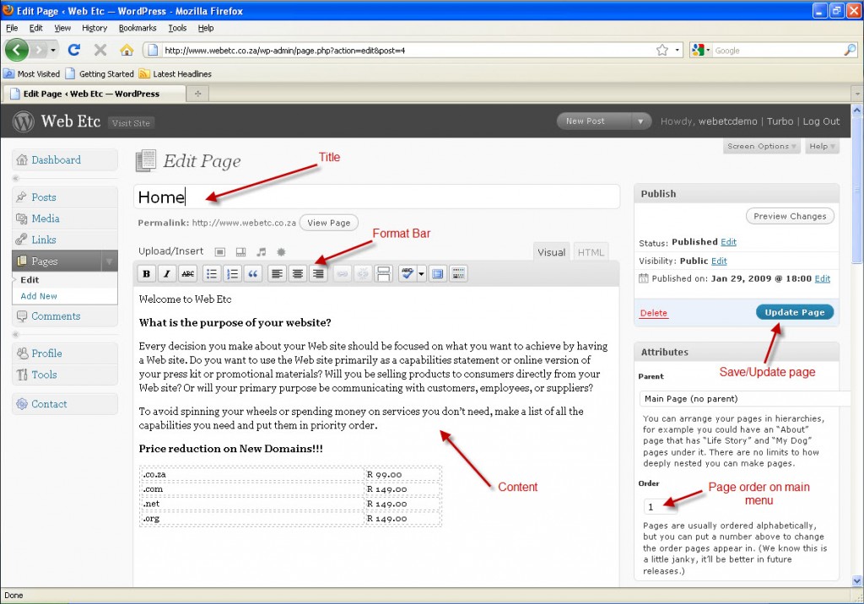This screenshot has height=604, width=864.
Task: Open Most Visited bookmarks folder
Action: tap(31, 73)
